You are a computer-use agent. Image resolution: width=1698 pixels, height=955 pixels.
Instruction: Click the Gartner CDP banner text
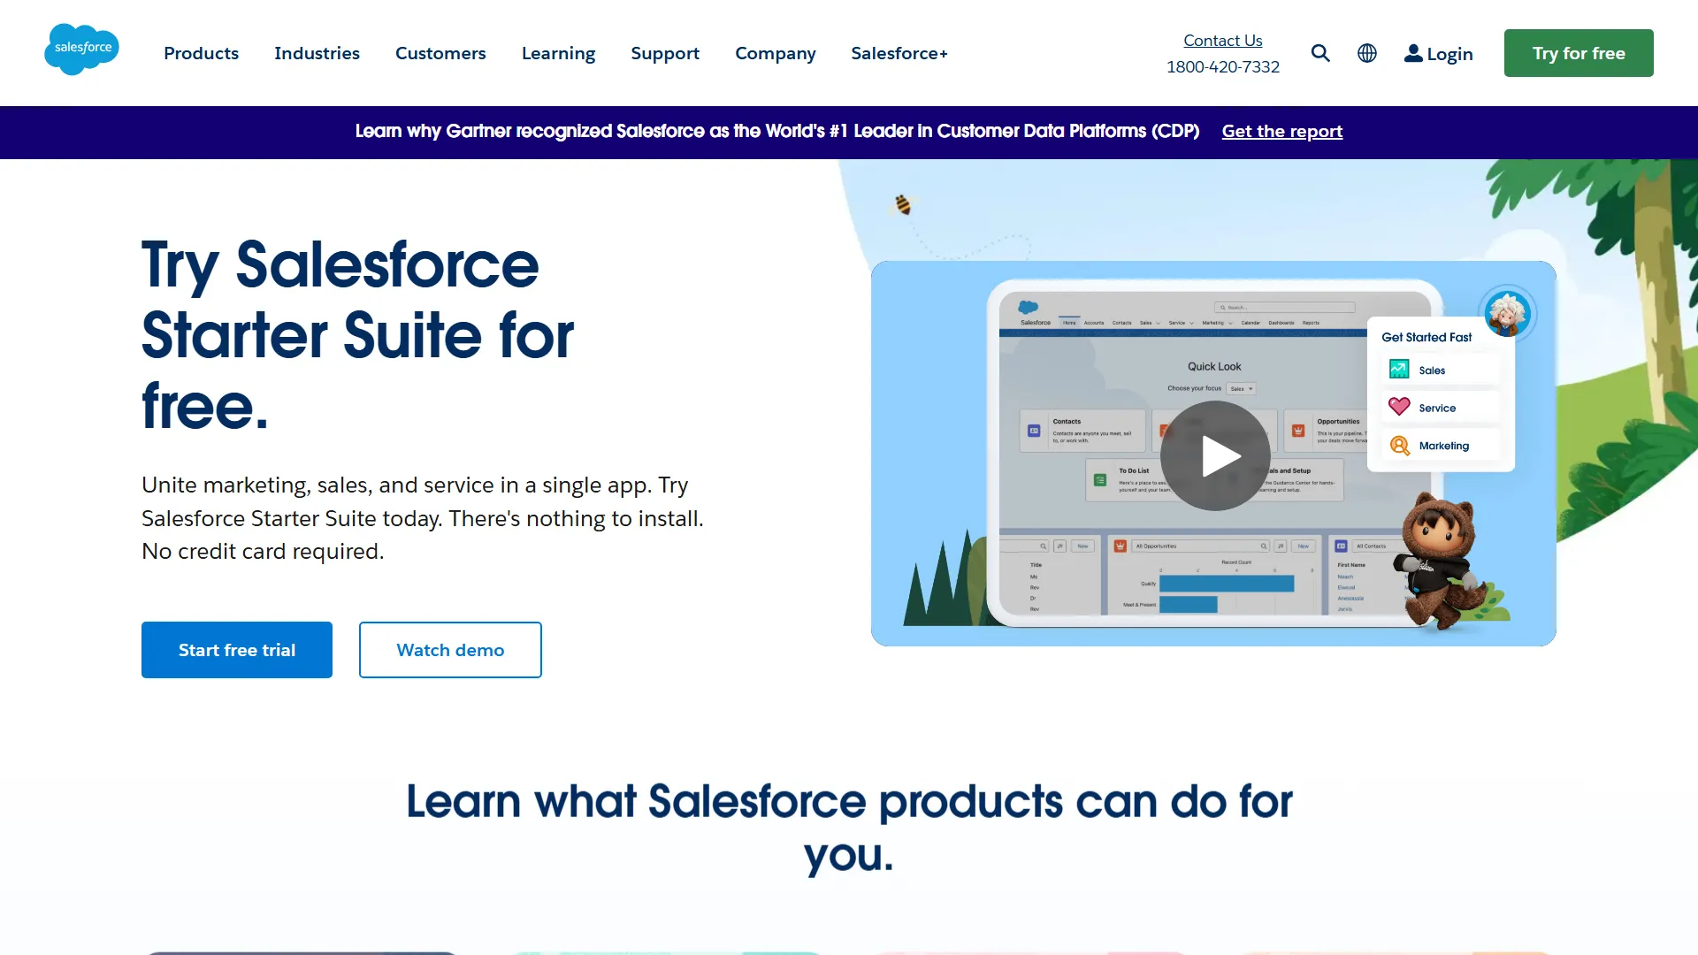(777, 131)
